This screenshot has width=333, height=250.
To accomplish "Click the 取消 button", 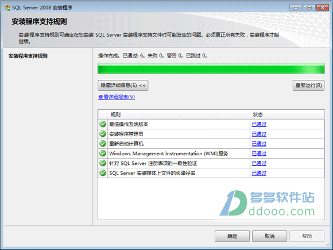I will pos(269,236).
